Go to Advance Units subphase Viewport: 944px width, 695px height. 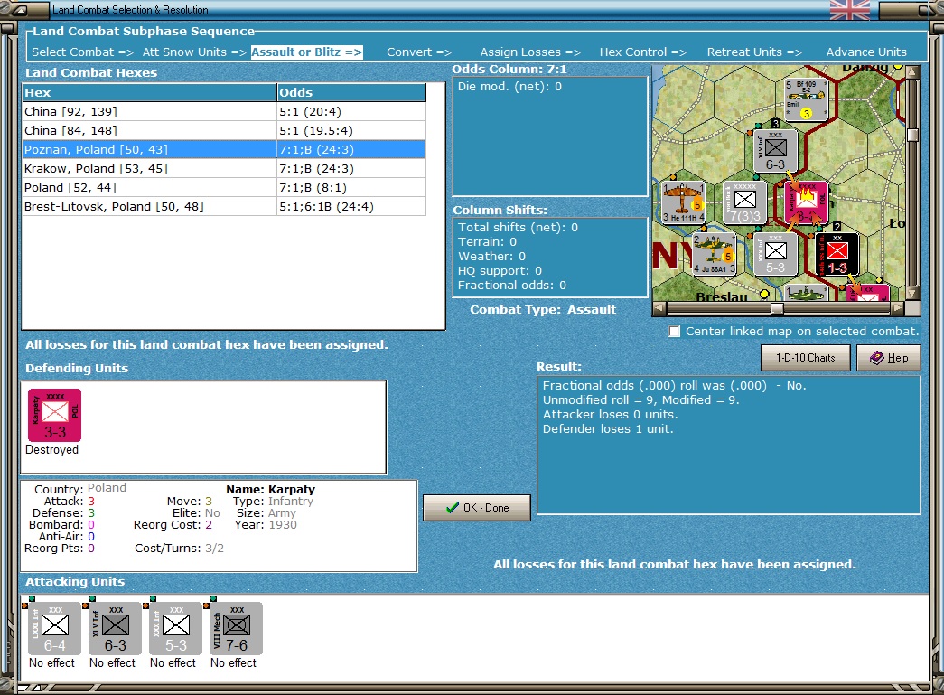866,52
